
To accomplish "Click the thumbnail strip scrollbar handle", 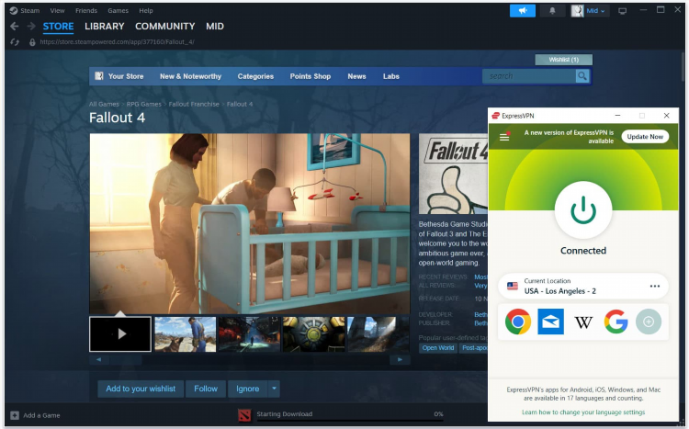I will pyautogui.click(x=126, y=359).
